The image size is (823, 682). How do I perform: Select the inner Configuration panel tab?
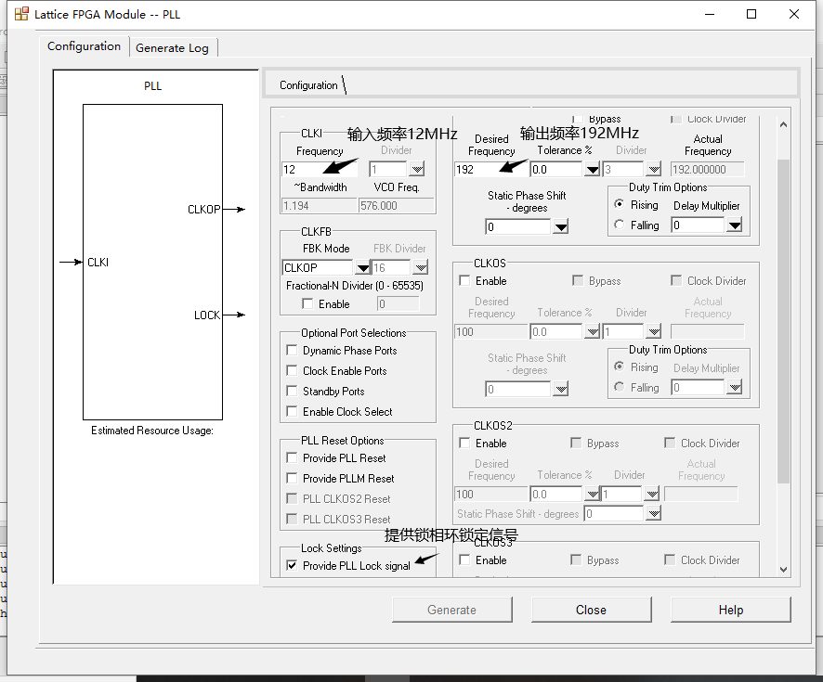coord(308,85)
